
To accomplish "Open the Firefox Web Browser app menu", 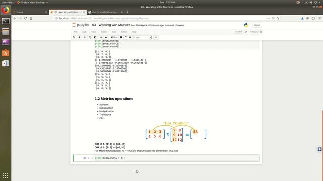I will 32,2.
